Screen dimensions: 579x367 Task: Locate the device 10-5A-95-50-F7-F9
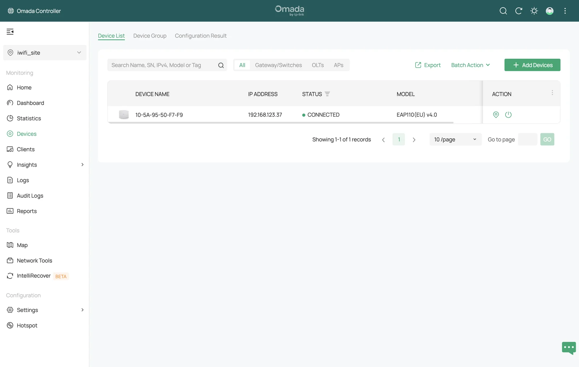[496, 115]
